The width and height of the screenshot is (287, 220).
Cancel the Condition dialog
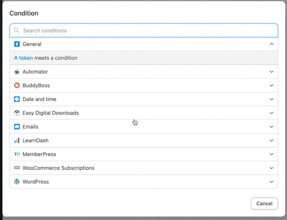click(264, 203)
